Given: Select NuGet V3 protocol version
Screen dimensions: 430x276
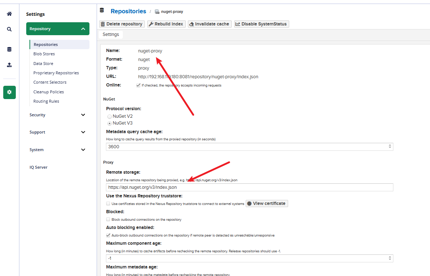Looking at the screenshot, I should click(x=110, y=123).
